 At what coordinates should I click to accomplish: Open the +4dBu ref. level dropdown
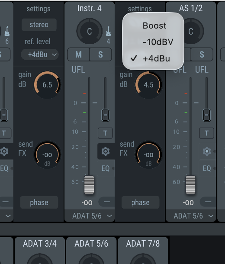(40, 55)
